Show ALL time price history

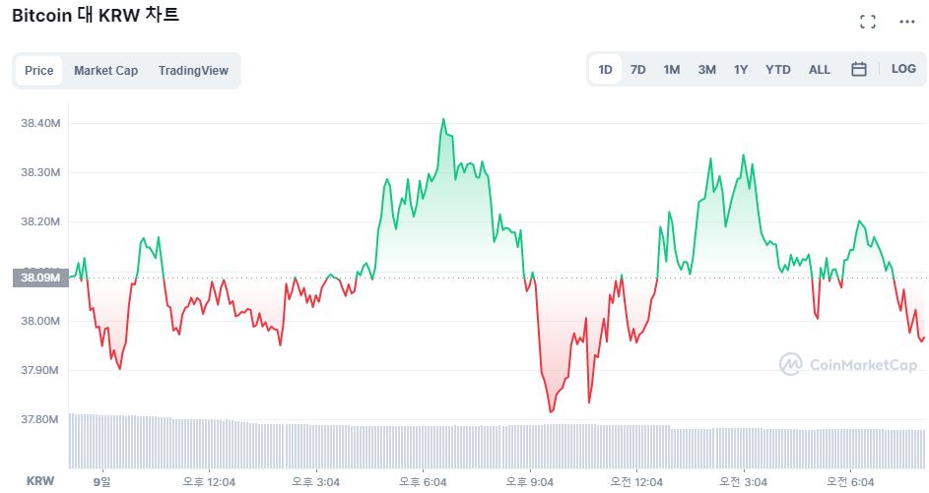(820, 70)
